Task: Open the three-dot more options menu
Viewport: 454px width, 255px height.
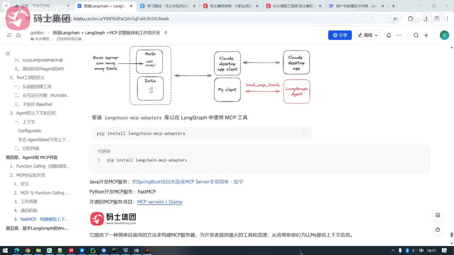Action: [x=399, y=35]
